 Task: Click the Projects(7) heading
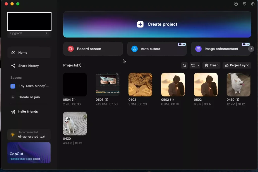point(72,65)
